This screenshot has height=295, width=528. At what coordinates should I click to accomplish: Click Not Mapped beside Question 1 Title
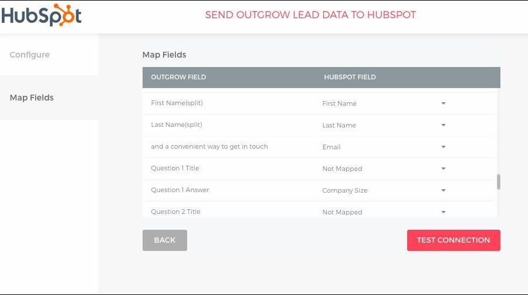click(x=342, y=169)
